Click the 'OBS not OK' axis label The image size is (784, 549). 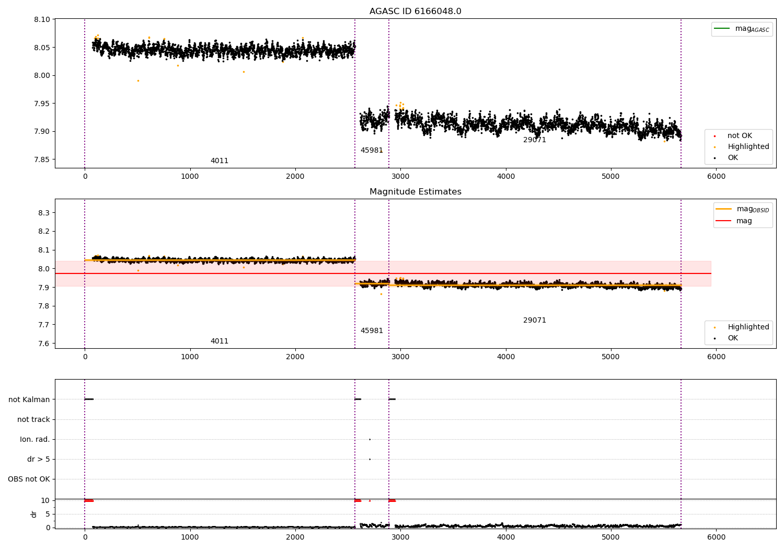29,479
